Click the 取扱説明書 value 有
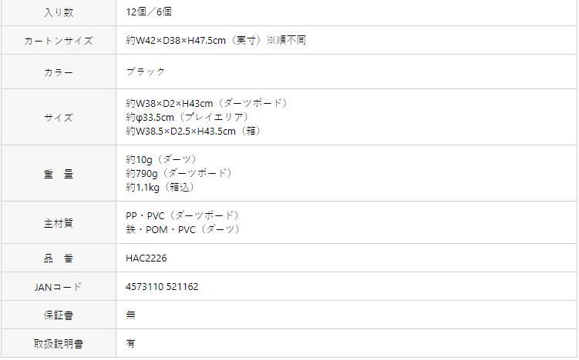Screen dimensions: 579x360 coord(131,343)
